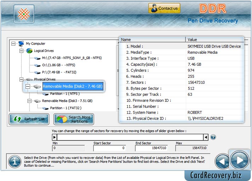Select Removable Media (Disk2 - 7.46 GB)
This screenshot has height=181, width=252.
[73, 86]
